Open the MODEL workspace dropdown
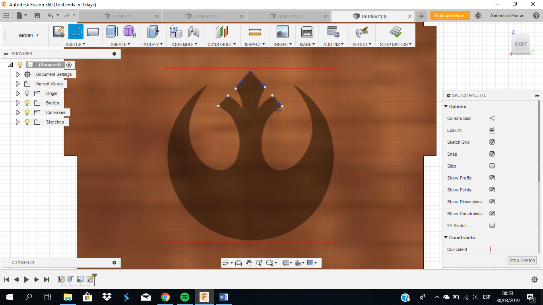The image size is (543, 305). [29, 36]
